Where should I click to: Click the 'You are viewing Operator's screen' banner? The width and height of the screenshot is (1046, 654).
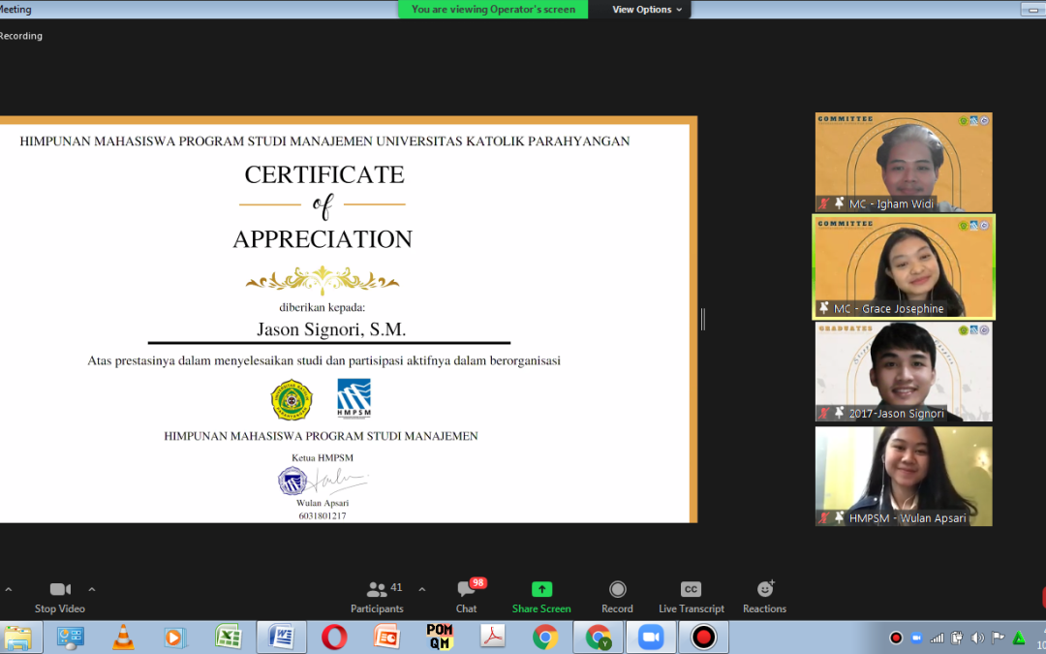(x=493, y=10)
